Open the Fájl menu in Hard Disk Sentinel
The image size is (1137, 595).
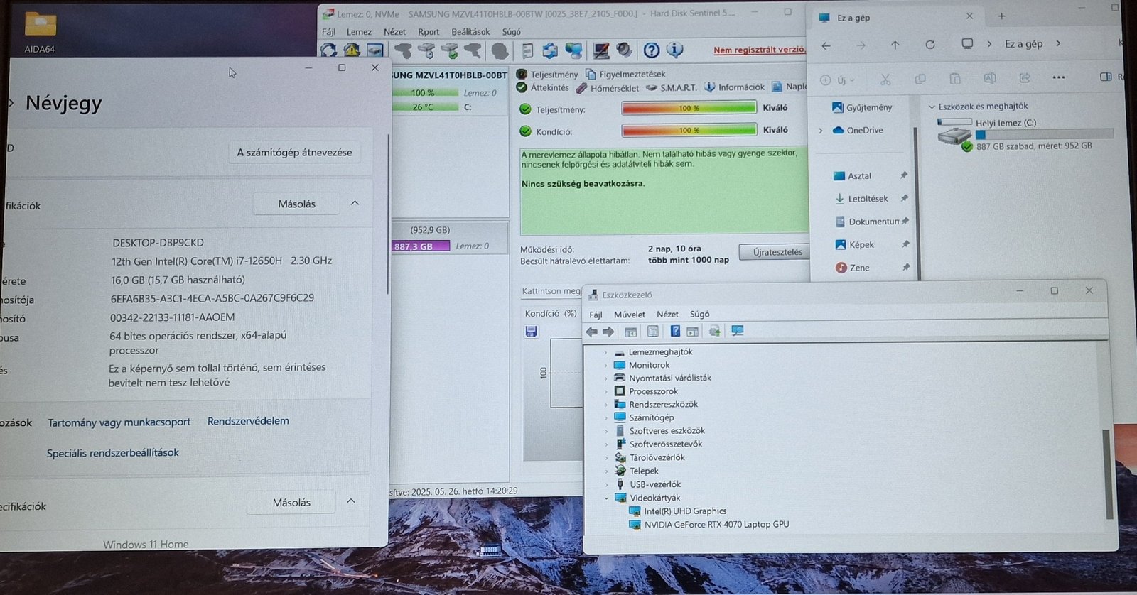coord(328,32)
